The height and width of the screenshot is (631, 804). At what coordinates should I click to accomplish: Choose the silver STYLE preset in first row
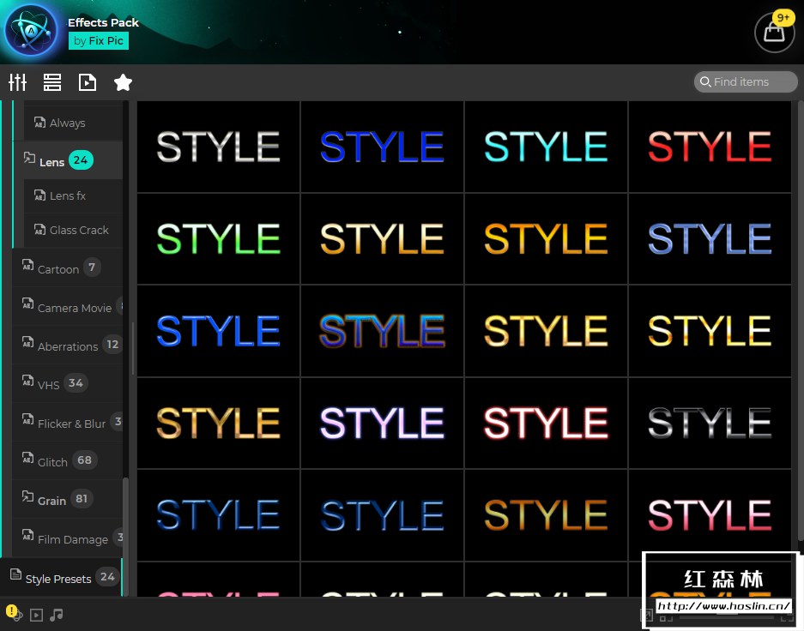pyautogui.click(x=219, y=147)
